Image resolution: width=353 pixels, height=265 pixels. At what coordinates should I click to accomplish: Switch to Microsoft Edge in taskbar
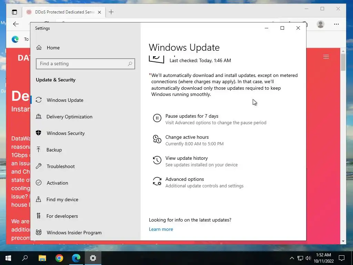[76, 258]
